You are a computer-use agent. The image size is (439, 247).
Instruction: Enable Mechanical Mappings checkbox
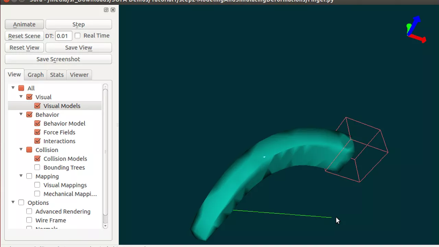(37, 194)
